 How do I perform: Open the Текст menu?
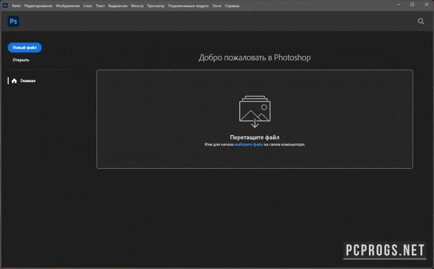pyautogui.click(x=100, y=5)
